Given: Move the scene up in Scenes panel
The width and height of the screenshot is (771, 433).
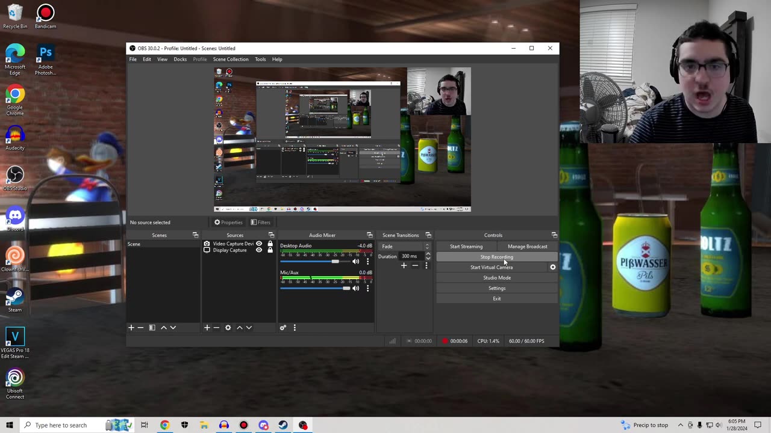Looking at the screenshot, I should click(163, 328).
